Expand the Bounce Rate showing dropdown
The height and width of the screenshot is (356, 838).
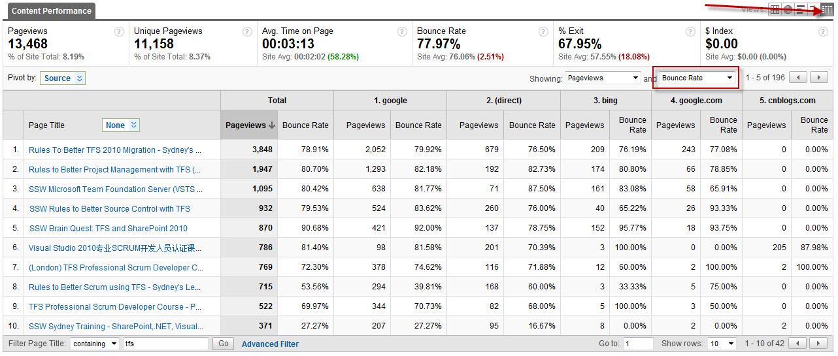[697, 78]
